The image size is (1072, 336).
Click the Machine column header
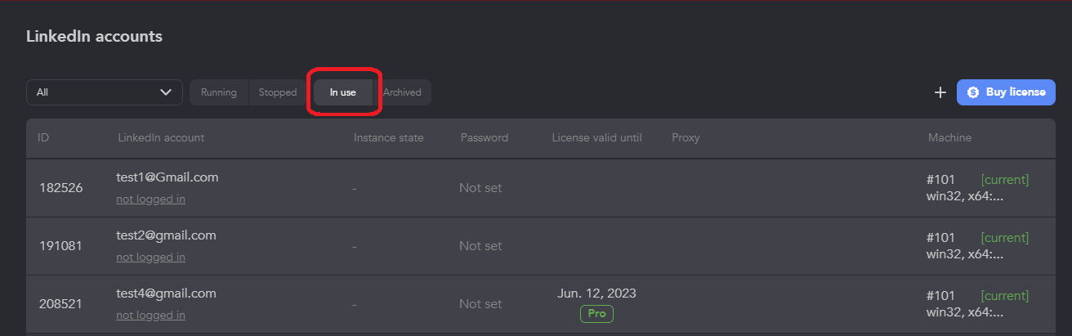coord(949,138)
